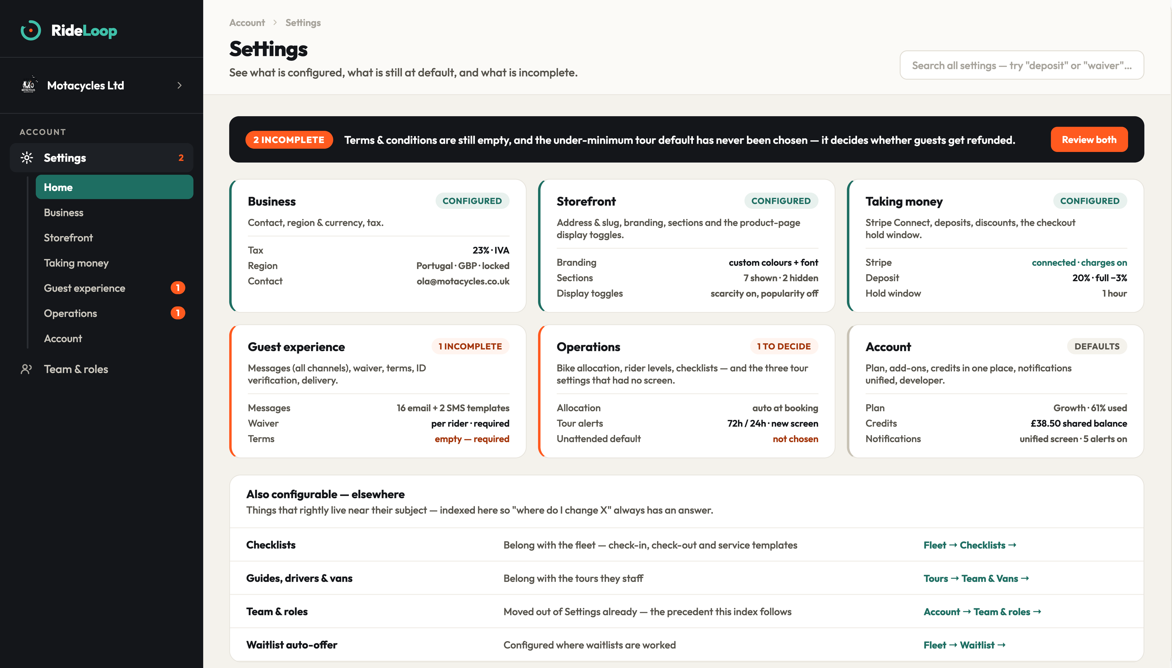Click the Checklists row title
This screenshot has height=668, width=1172.
[271, 545]
